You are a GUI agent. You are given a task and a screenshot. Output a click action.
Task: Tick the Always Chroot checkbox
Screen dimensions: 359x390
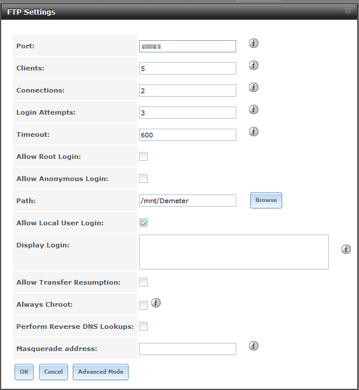pyautogui.click(x=144, y=304)
